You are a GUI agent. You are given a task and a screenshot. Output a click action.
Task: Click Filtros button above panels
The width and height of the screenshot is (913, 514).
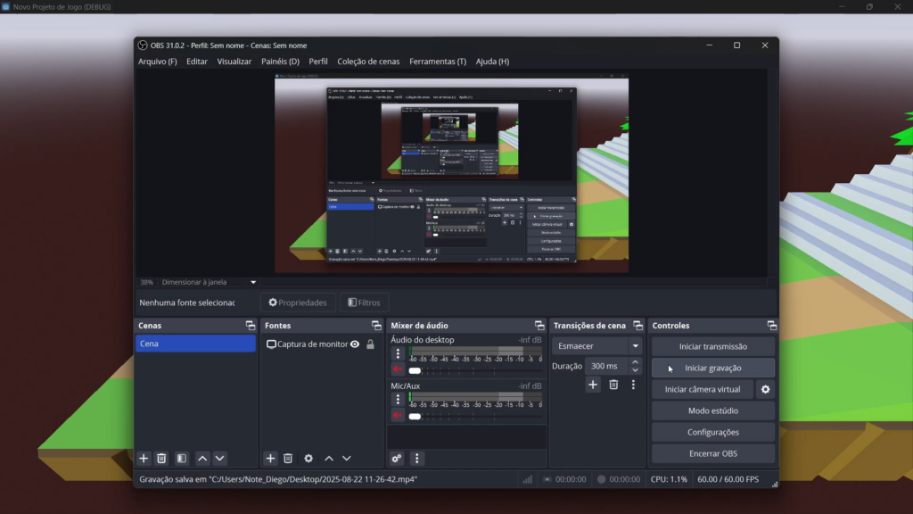364,303
